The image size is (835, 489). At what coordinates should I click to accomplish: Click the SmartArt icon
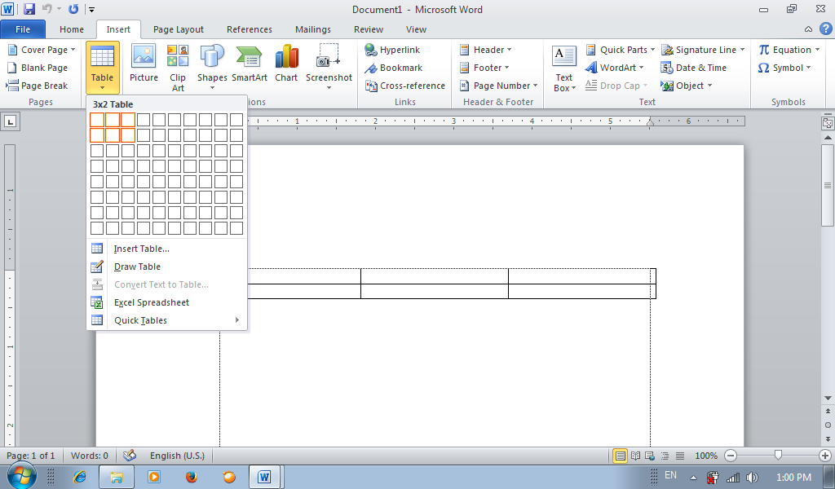(250, 64)
